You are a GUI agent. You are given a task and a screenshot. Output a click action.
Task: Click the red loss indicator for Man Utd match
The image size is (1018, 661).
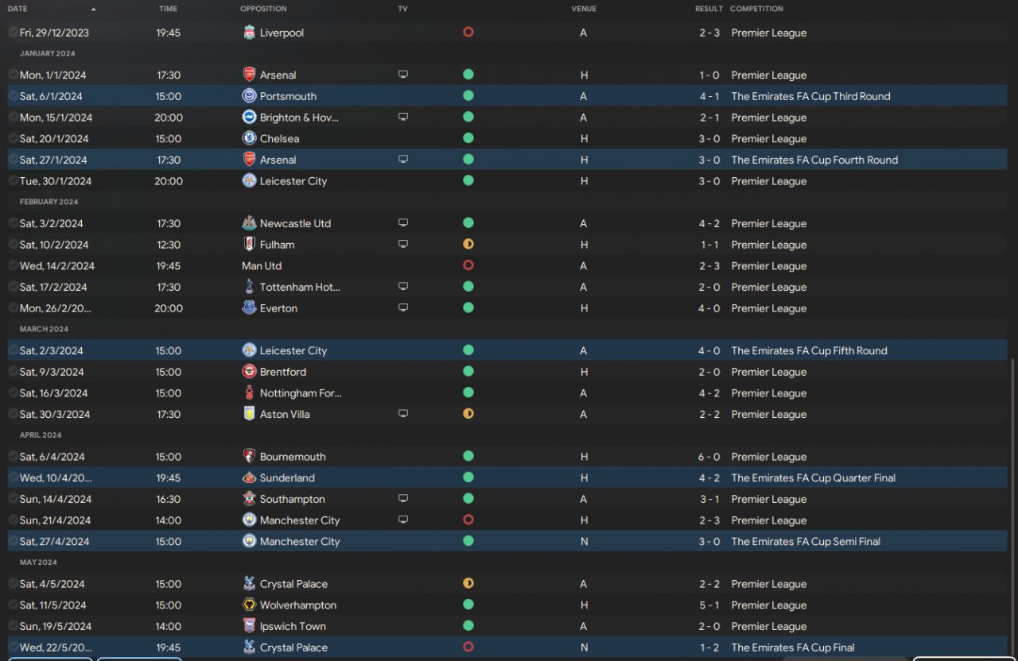point(468,266)
